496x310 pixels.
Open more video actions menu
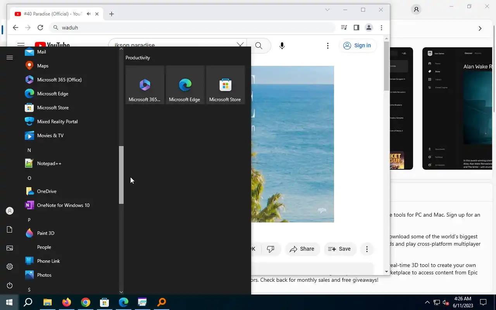(367, 249)
